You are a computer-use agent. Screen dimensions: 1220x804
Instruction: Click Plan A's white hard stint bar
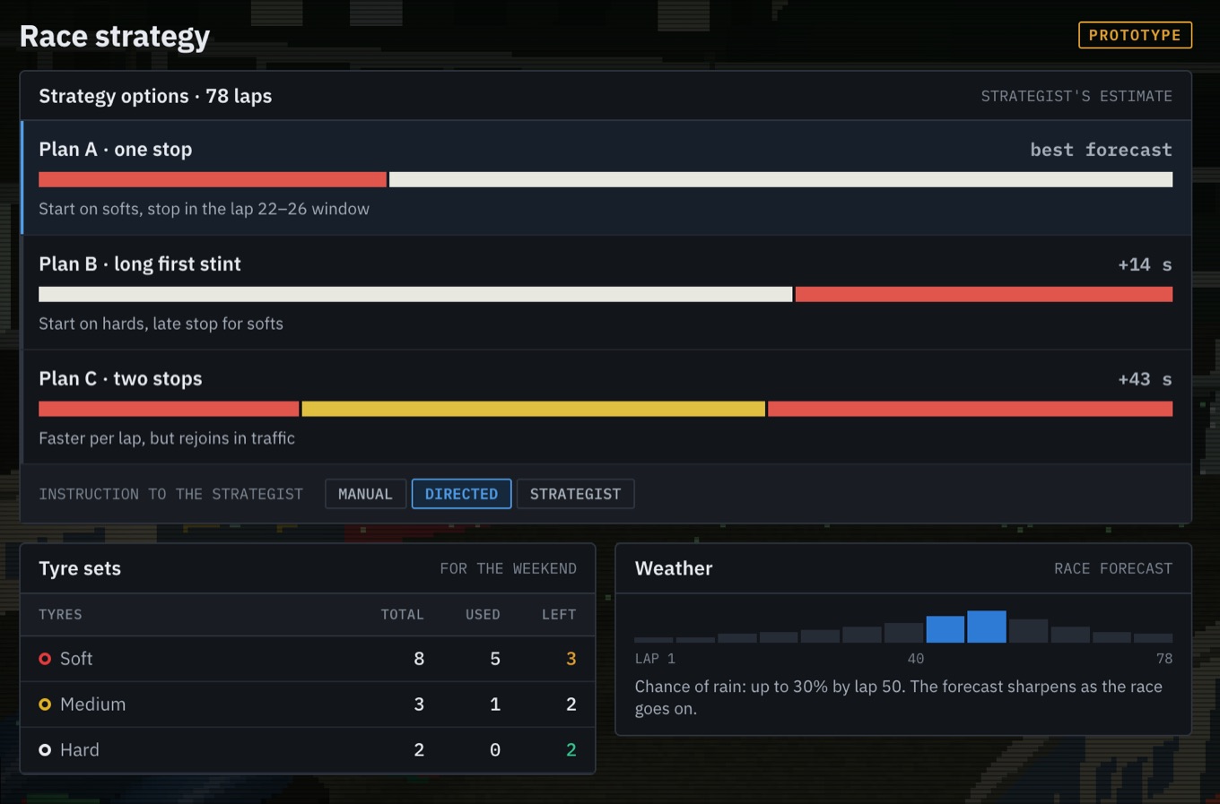[x=780, y=179]
